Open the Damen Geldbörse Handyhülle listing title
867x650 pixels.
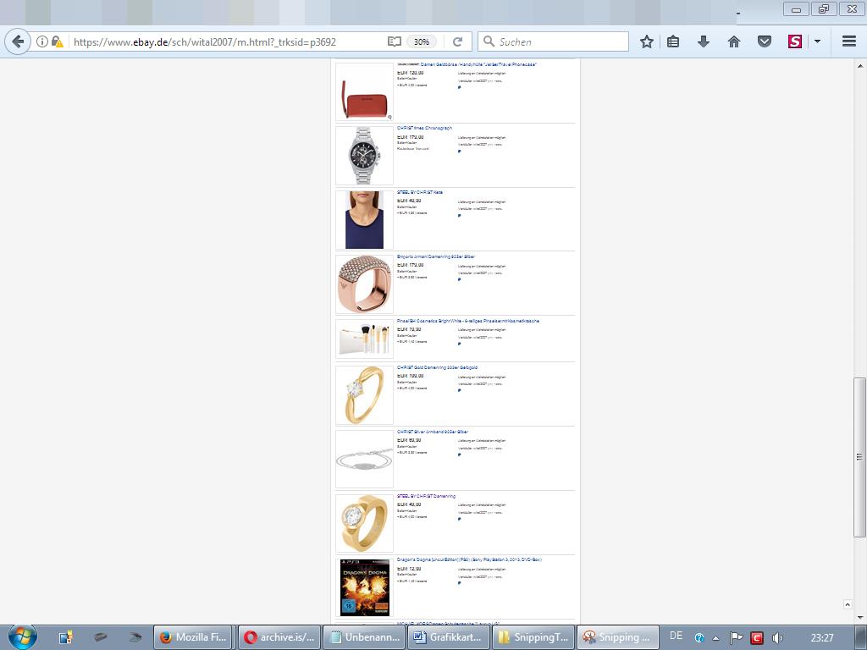click(x=479, y=64)
